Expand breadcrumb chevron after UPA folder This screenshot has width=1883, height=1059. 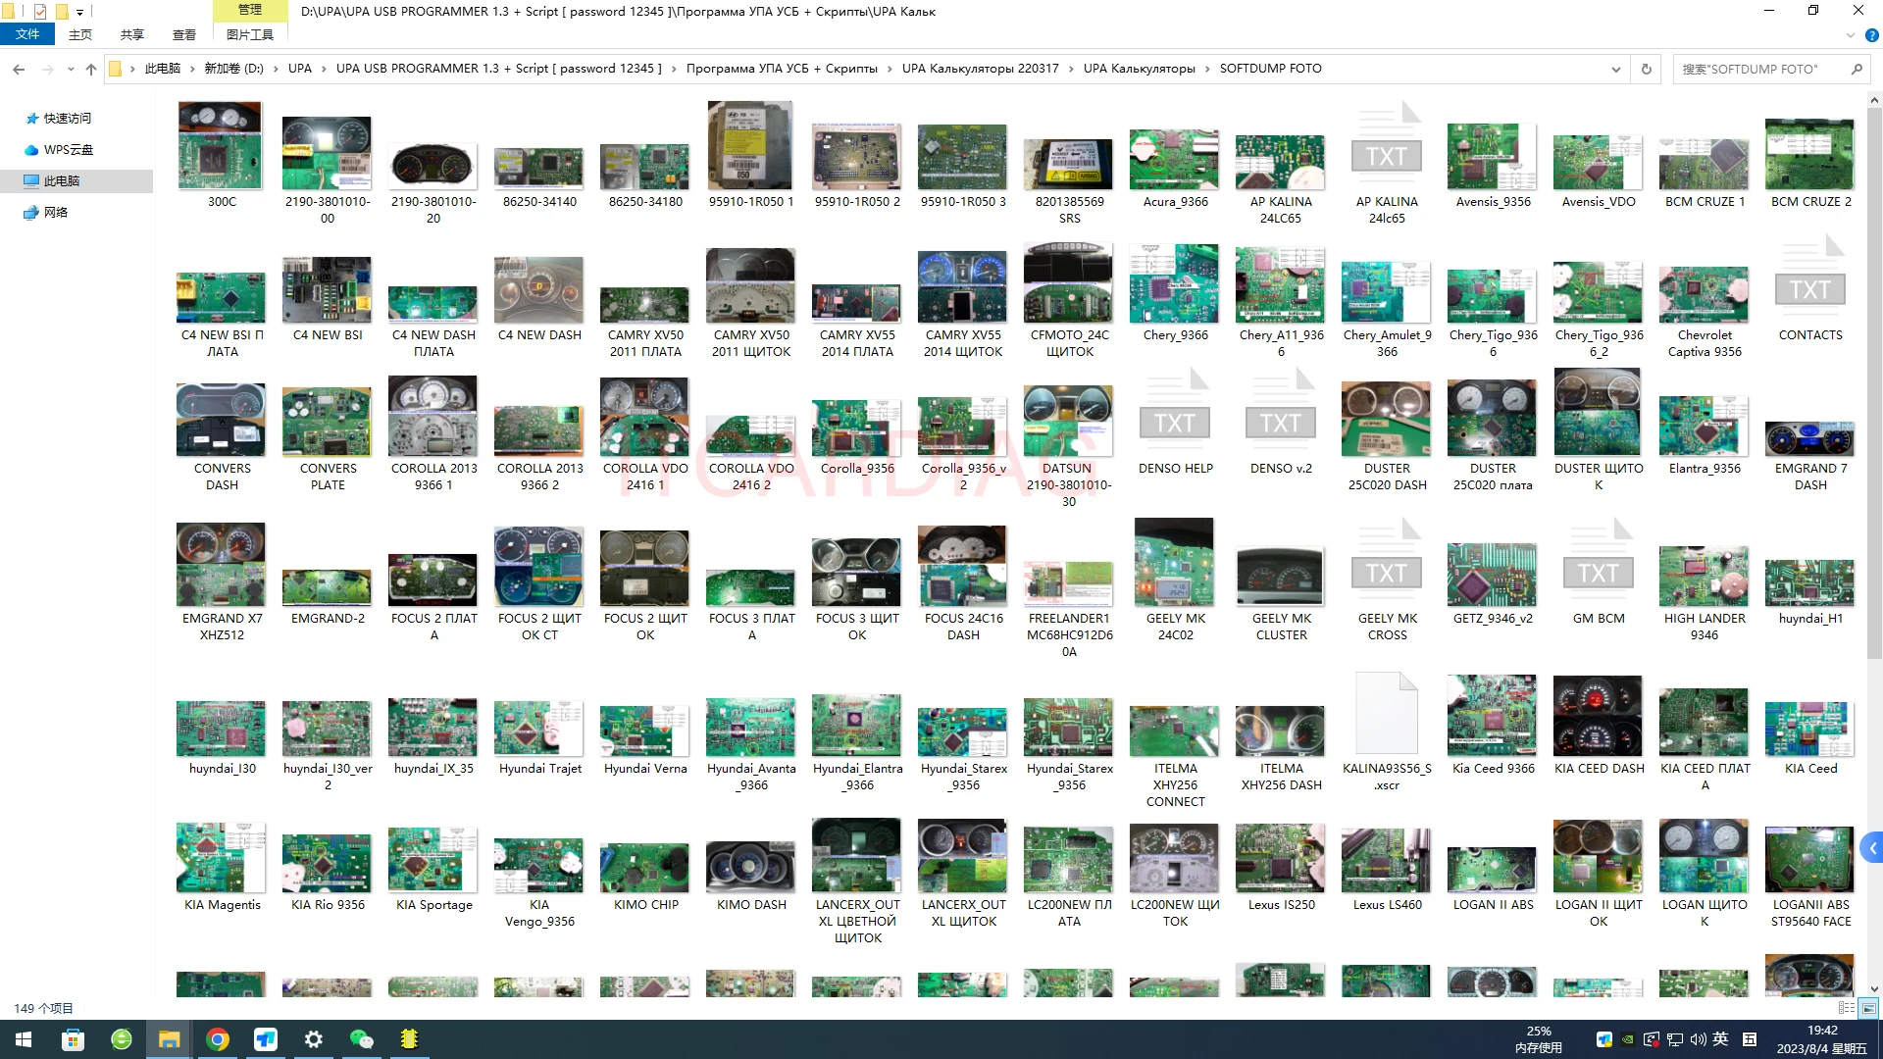[x=324, y=69]
